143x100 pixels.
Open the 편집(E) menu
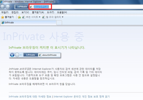(x=15, y=12)
